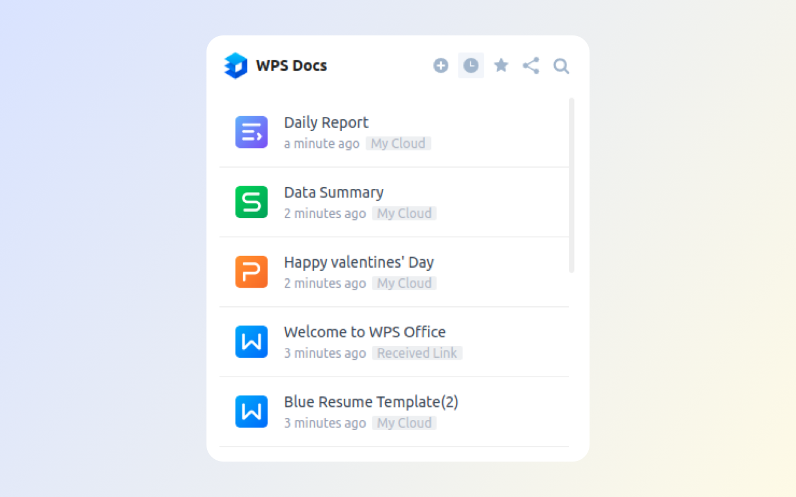
Task: Show starred documents with the star icon
Action: pyautogui.click(x=501, y=65)
